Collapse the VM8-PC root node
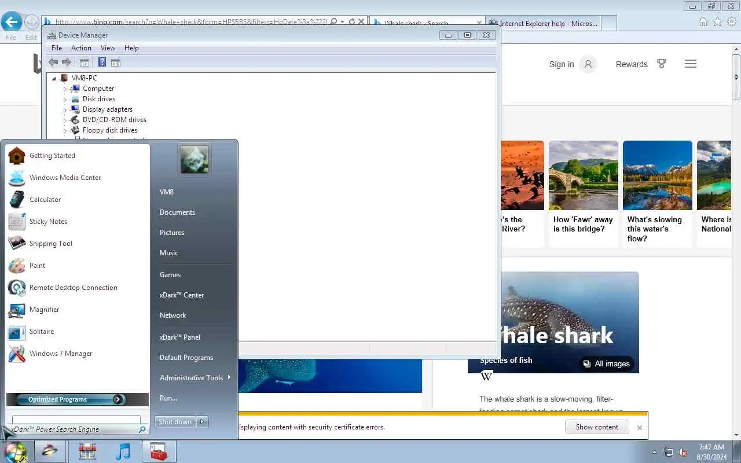The image size is (741, 463). [x=54, y=79]
